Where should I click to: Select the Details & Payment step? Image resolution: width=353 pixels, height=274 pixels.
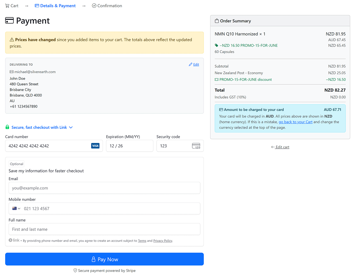tap(55, 6)
